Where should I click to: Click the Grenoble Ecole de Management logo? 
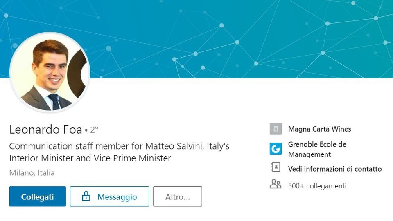point(276,149)
